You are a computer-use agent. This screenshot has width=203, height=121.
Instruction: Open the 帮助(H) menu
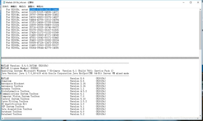click(40, 7)
